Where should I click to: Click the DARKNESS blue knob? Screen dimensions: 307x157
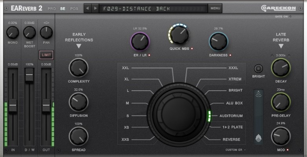click(x=218, y=42)
